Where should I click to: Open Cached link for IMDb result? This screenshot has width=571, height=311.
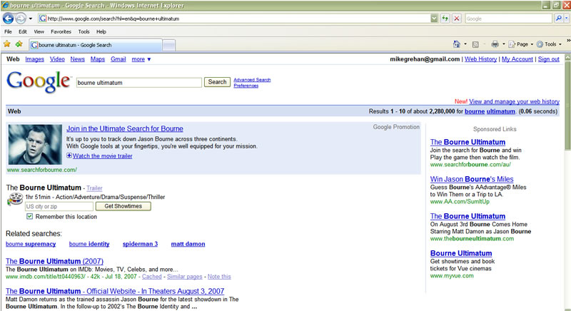(151, 277)
